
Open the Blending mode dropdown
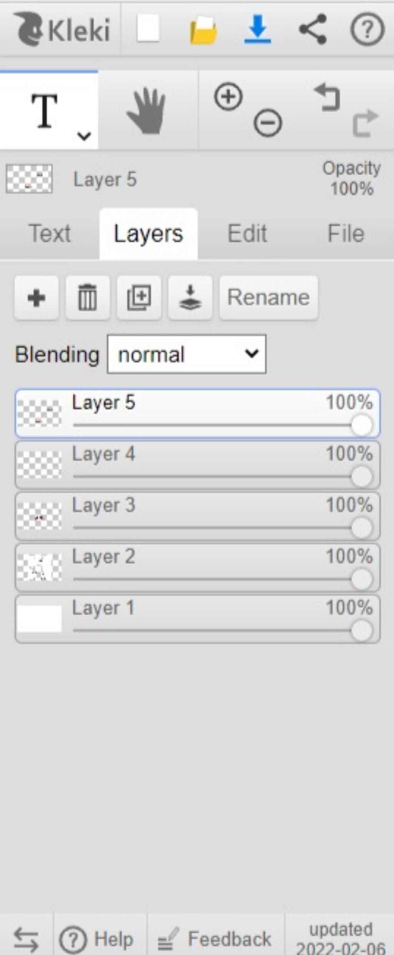coord(187,354)
